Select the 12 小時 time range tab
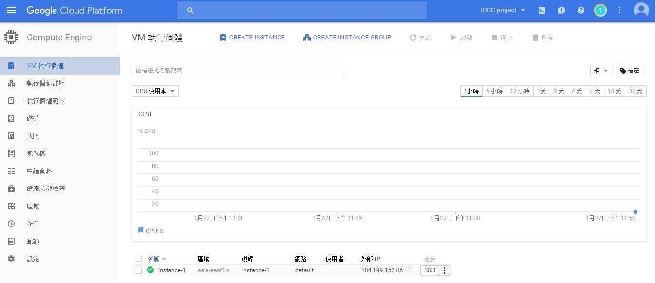 tap(520, 91)
